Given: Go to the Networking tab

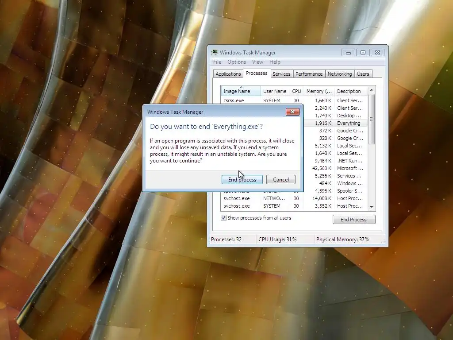Looking at the screenshot, I should (x=340, y=74).
